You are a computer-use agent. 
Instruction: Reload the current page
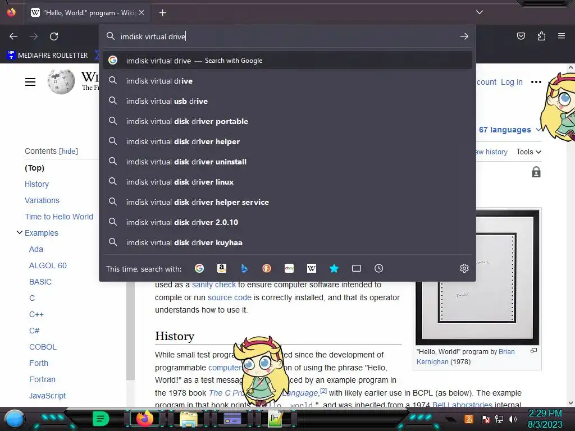tap(54, 36)
